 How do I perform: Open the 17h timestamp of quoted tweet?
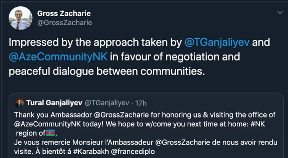140,102
